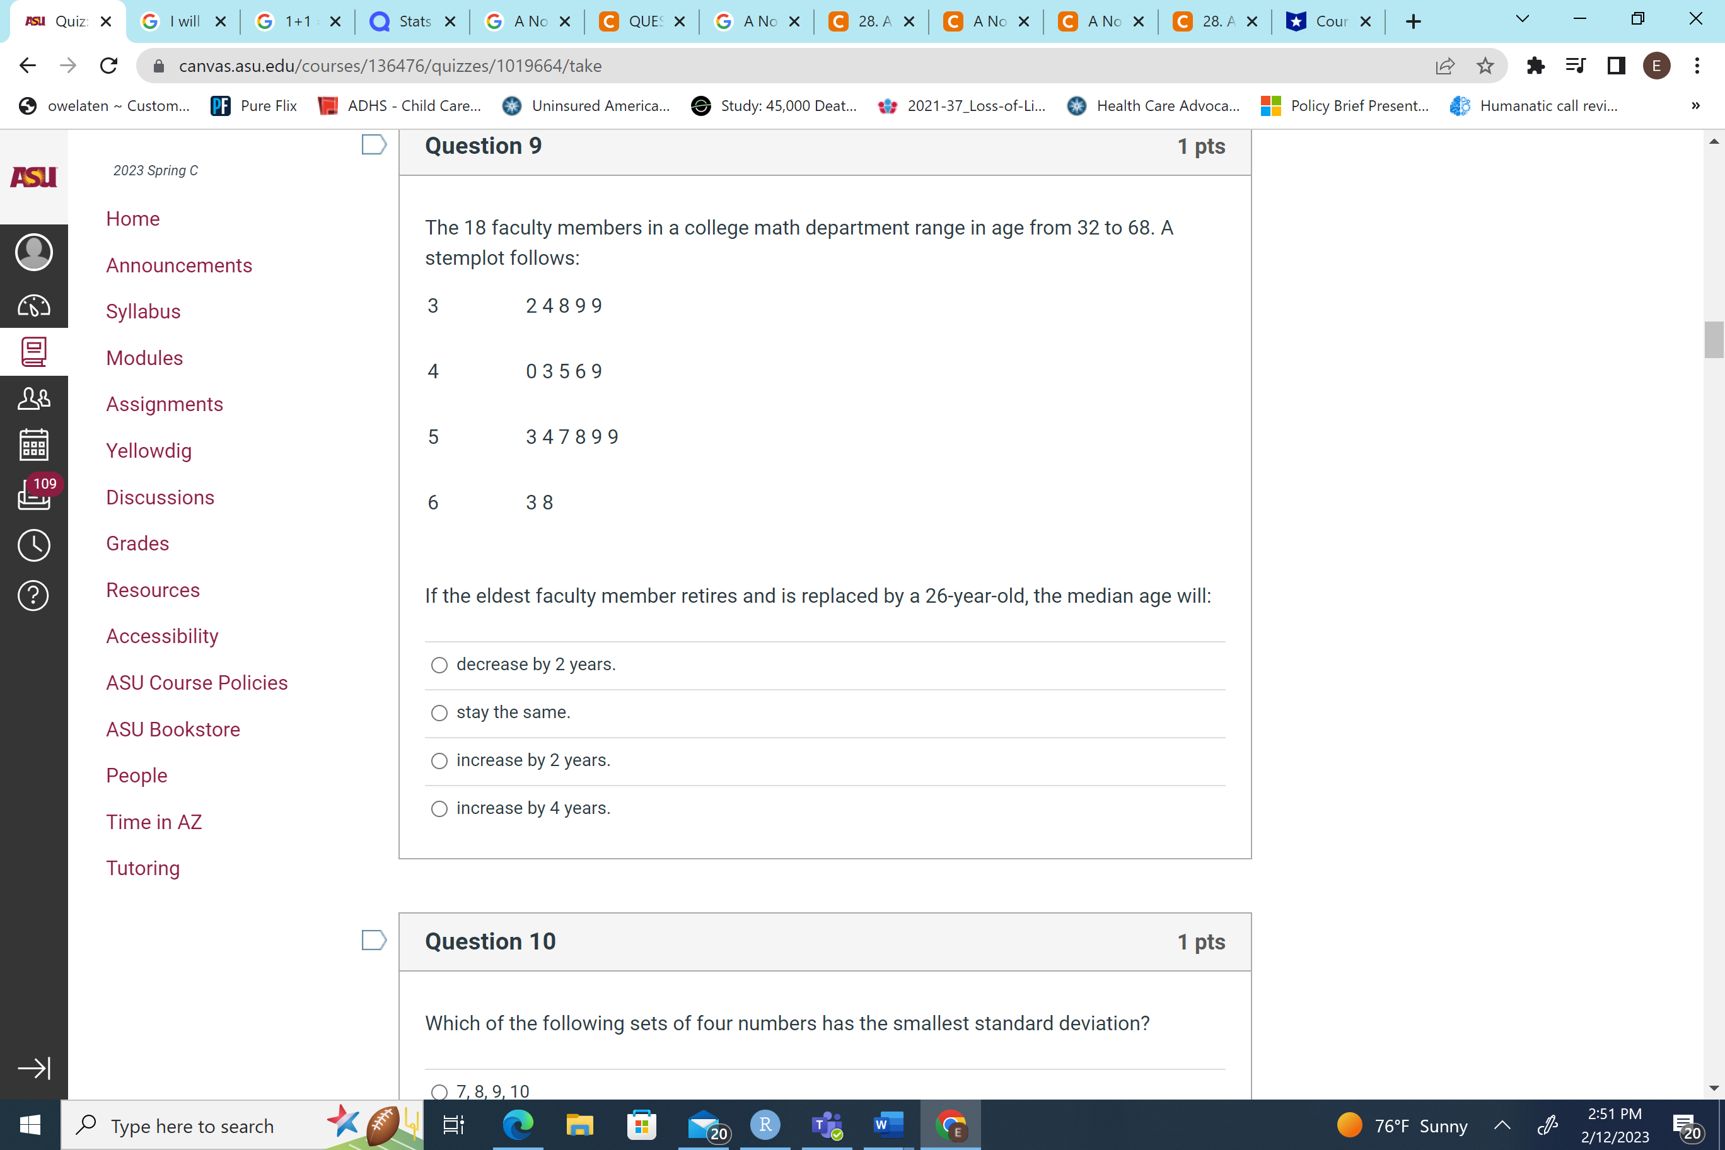
Task: Select the 'stay the same' answer
Action: [x=439, y=712]
